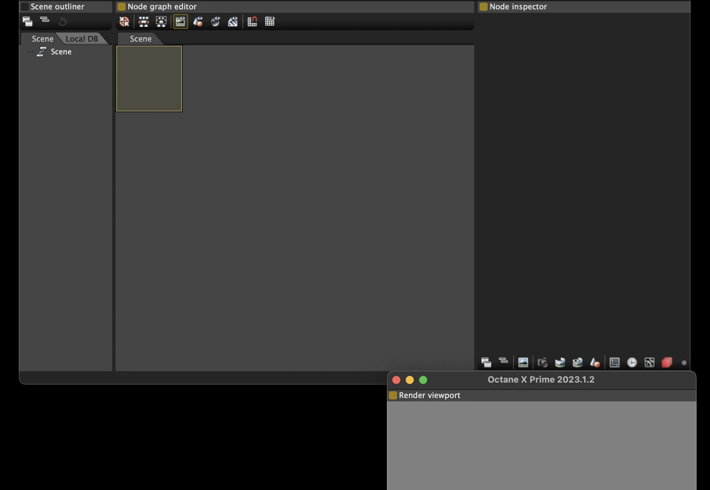Click the Scene outliner panel lock square
Image resolution: width=710 pixels, height=490 pixels.
click(x=25, y=7)
